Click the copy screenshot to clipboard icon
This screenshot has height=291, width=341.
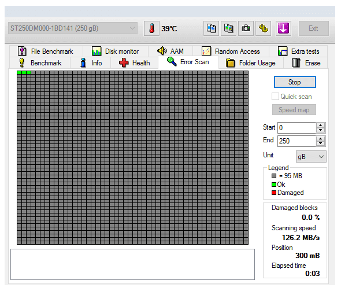pyautogui.click(x=228, y=28)
